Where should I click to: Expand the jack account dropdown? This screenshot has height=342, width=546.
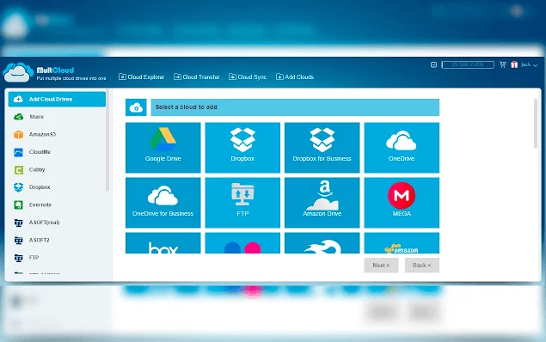point(529,64)
